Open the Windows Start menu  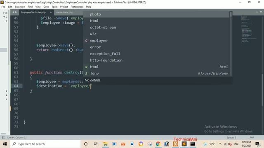[5, 144]
